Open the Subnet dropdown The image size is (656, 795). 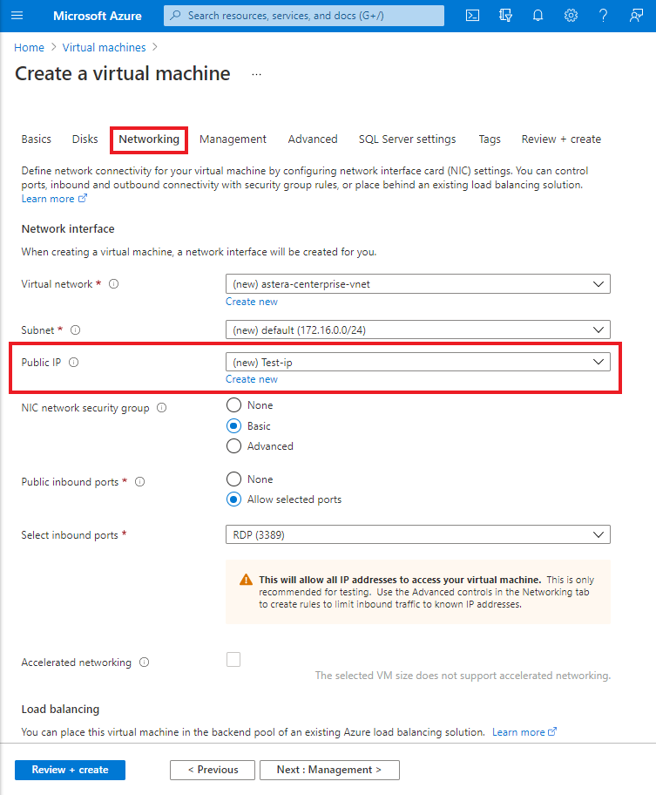(x=418, y=330)
